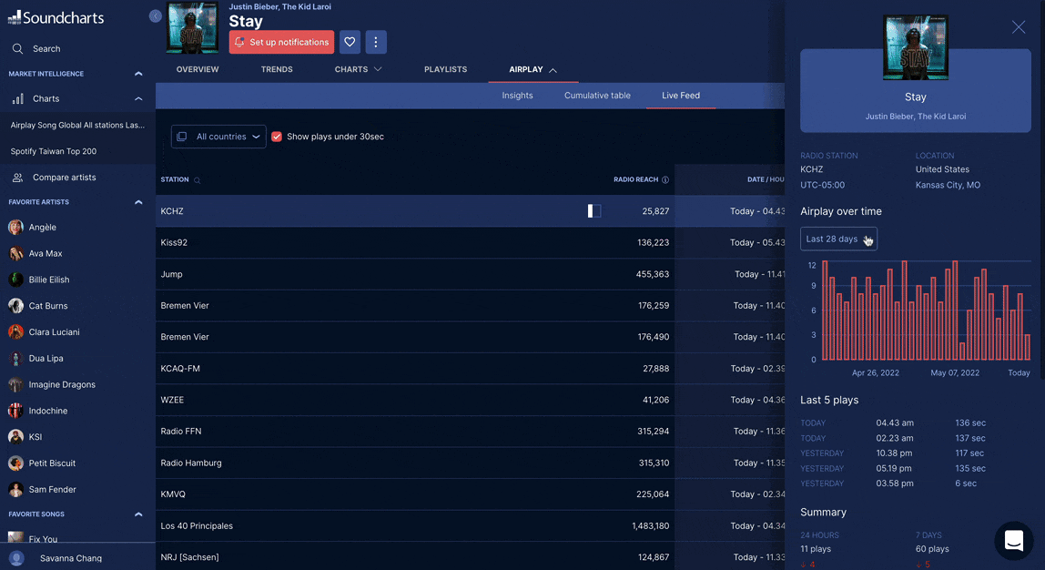Open Billie Eilish in favorite artists

pos(48,280)
